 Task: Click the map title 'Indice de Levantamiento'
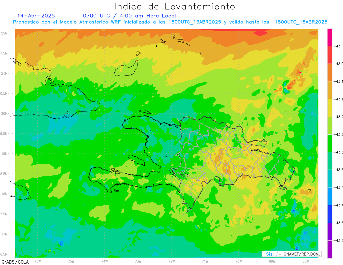point(175,7)
